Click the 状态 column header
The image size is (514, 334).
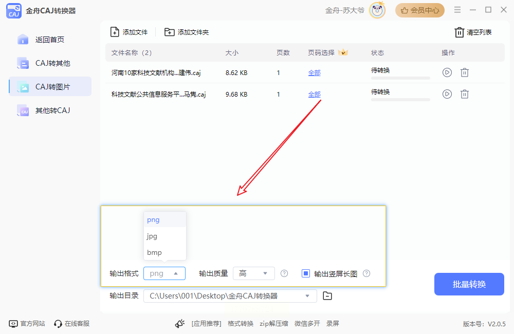pos(377,53)
